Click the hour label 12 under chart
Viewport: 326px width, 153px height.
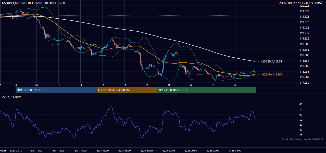click(58, 85)
